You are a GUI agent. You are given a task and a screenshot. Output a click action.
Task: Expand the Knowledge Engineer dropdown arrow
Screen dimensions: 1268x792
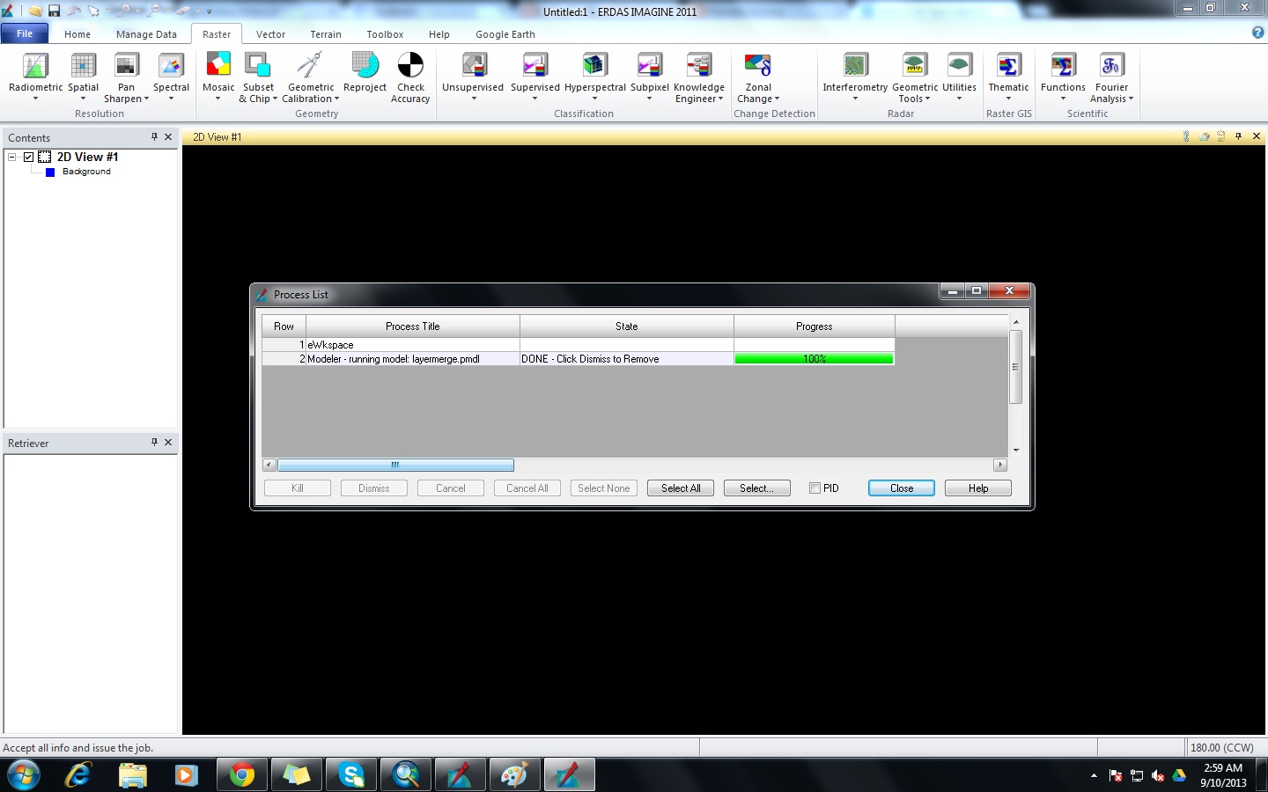(x=720, y=99)
